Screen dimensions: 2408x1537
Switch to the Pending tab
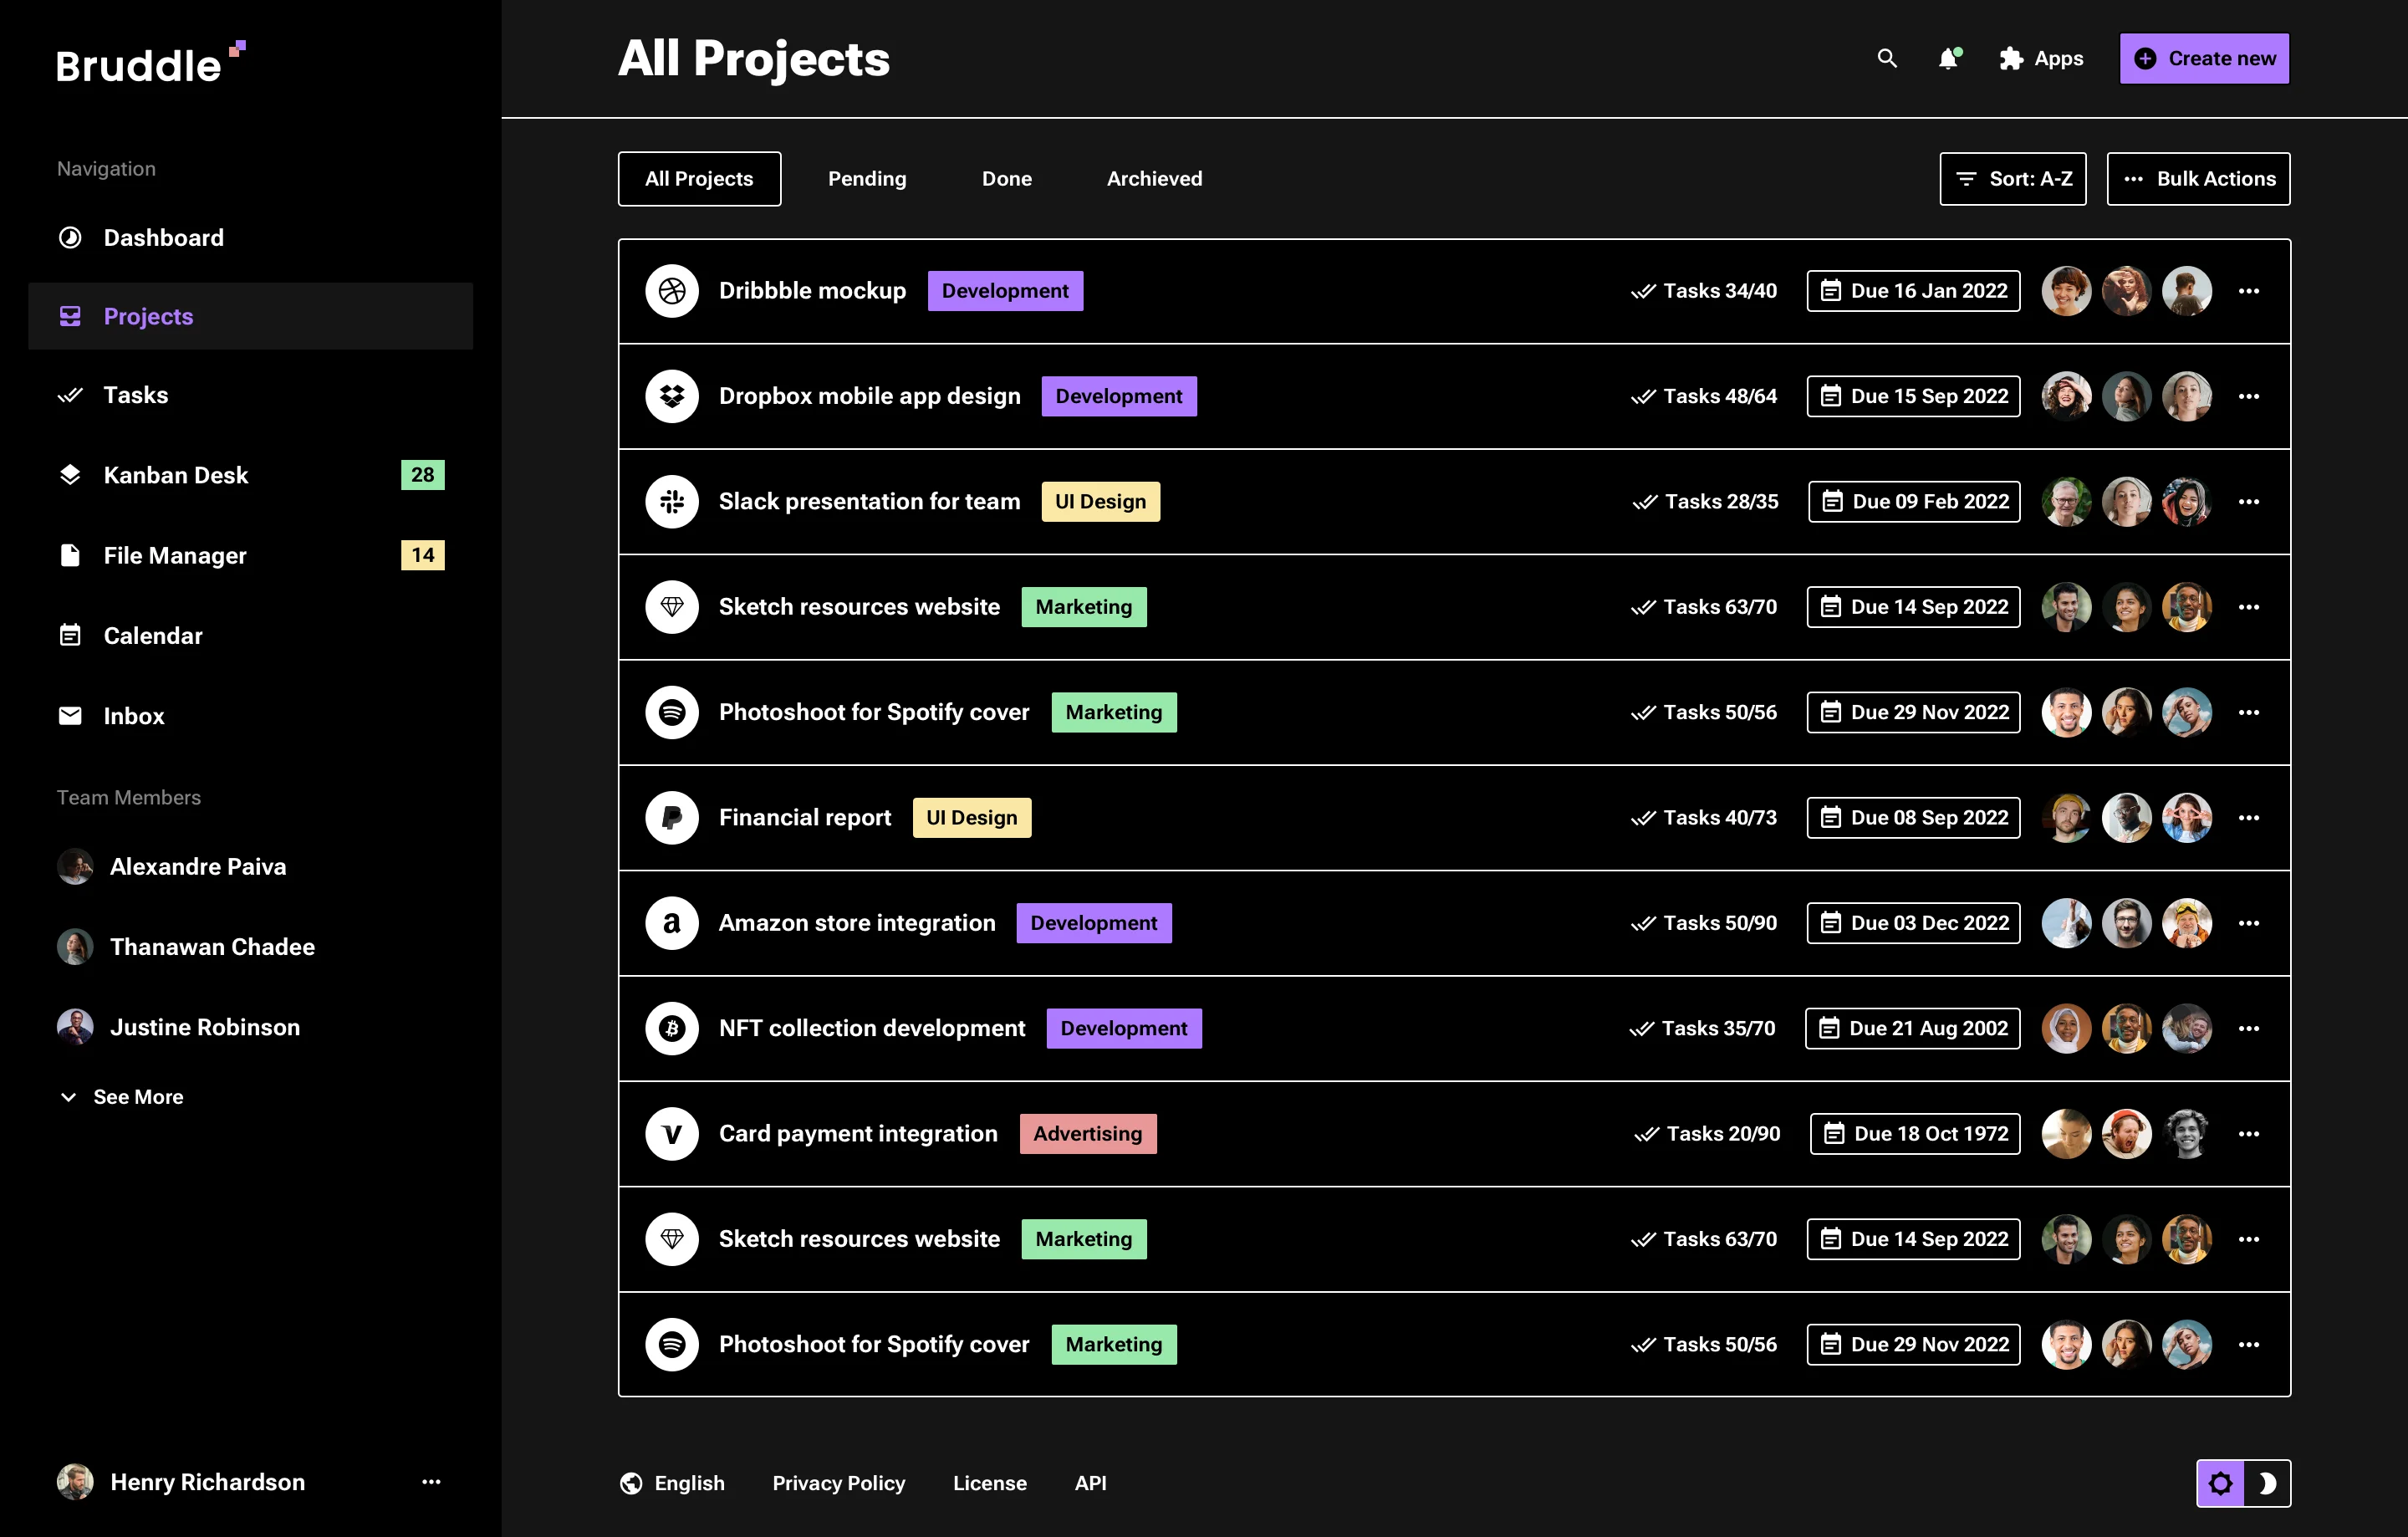[x=866, y=179]
